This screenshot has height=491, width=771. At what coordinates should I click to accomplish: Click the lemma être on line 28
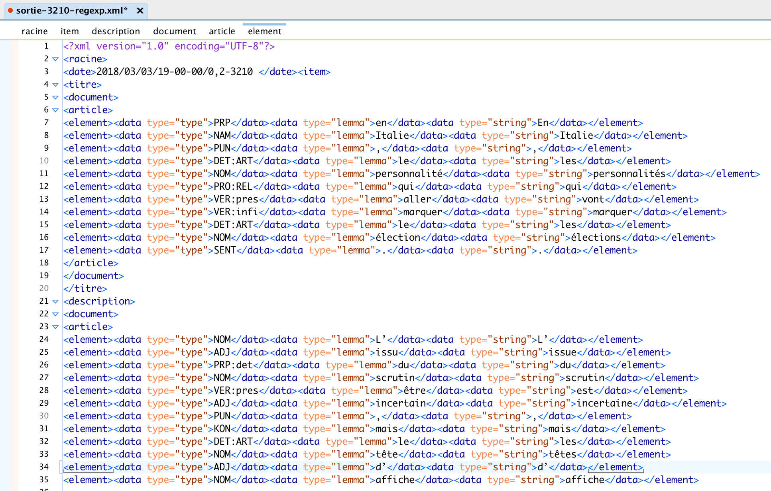coord(415,391)
